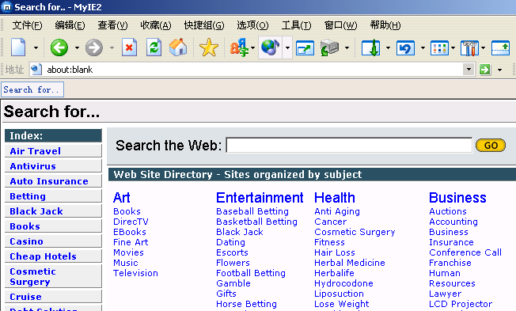
Task: Open the 选项(O) menu
Action: (x=252, y=25)
